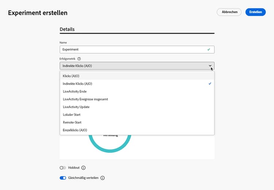Screen dimensions: 274x190
Task: Choose Indirekte Klicks (AJO) option
Action: point(77,84)
